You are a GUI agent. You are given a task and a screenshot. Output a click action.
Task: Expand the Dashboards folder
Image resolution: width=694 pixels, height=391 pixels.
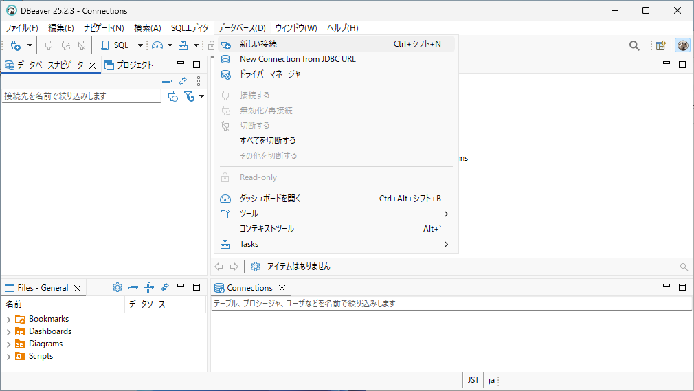tap(8, 332)
